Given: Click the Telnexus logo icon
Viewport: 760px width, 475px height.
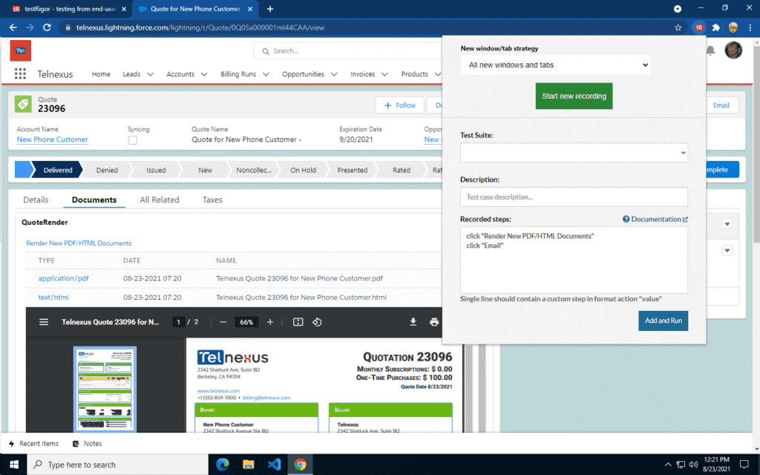Looking at the screenshot, I should [x=20, y=50].
